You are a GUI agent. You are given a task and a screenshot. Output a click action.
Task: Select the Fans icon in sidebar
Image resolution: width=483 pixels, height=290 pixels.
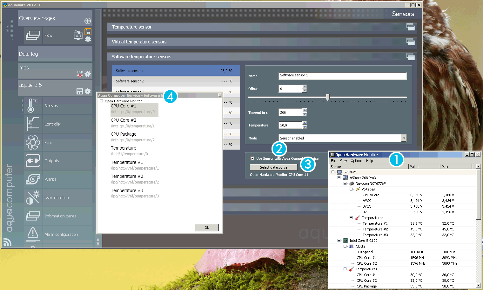click(x=33, y=142)
